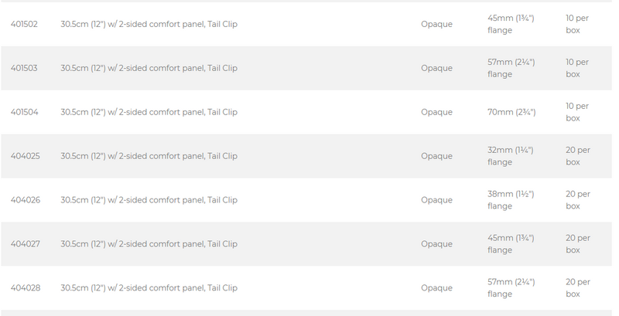The width and height of the screenshot is (619, 316).
Task: Click the description in row 401502
Action: click(149, 24)
